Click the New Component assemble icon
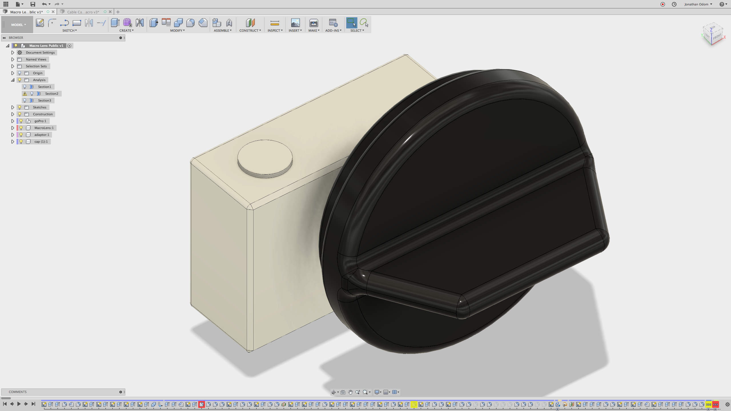Viewport: 731px width, 411px height. 217,23
